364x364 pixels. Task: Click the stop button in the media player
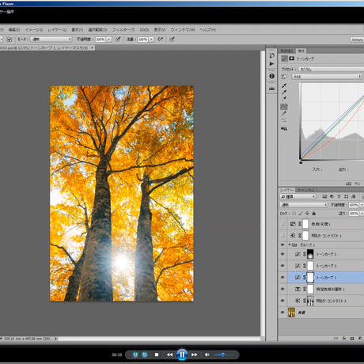click(x=157, y=355)
